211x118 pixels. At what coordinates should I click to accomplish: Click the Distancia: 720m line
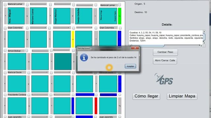(137, 41)
